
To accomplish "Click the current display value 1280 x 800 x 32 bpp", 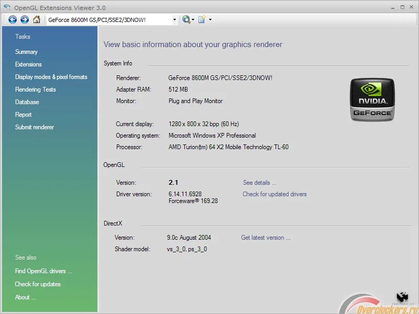I will tap(204, 124).
